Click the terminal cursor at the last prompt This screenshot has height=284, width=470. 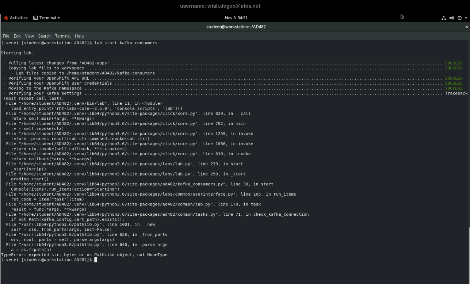pos(96,260)
